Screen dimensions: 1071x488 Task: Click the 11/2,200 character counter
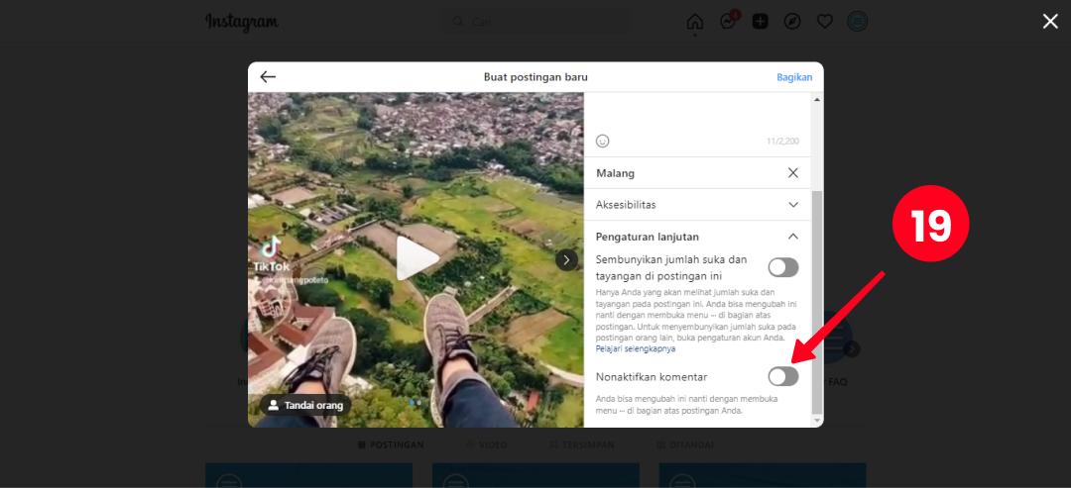point(782,142)
